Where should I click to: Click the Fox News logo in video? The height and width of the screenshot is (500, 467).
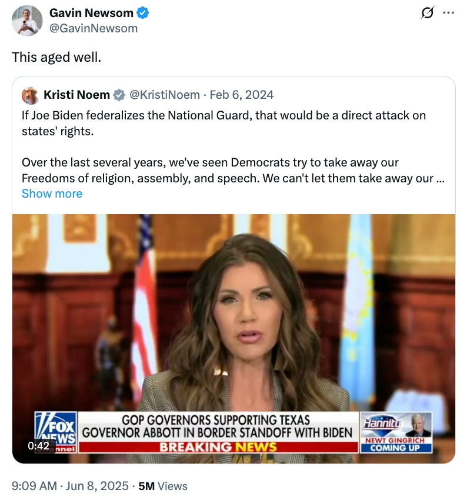click(x=56, y=432)
